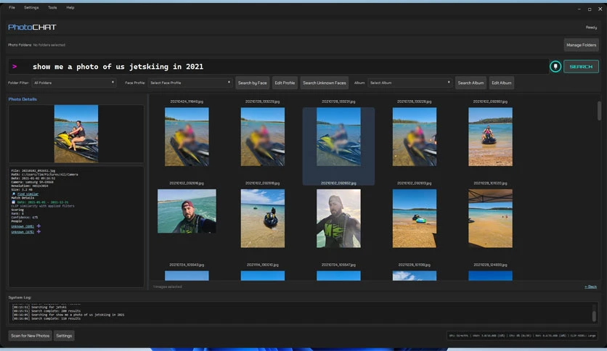Click the Edit Album button
Image resolution: width=607 pixels, height=351 pixels.
501,83
